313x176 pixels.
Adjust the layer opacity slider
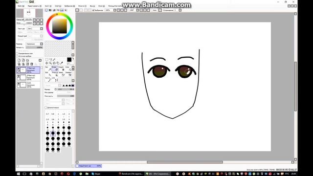(x=34, y=47)
